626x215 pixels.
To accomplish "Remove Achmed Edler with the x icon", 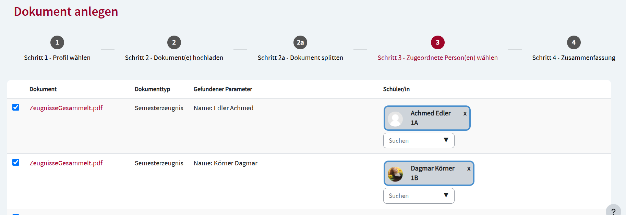I will tap(465, 114).
